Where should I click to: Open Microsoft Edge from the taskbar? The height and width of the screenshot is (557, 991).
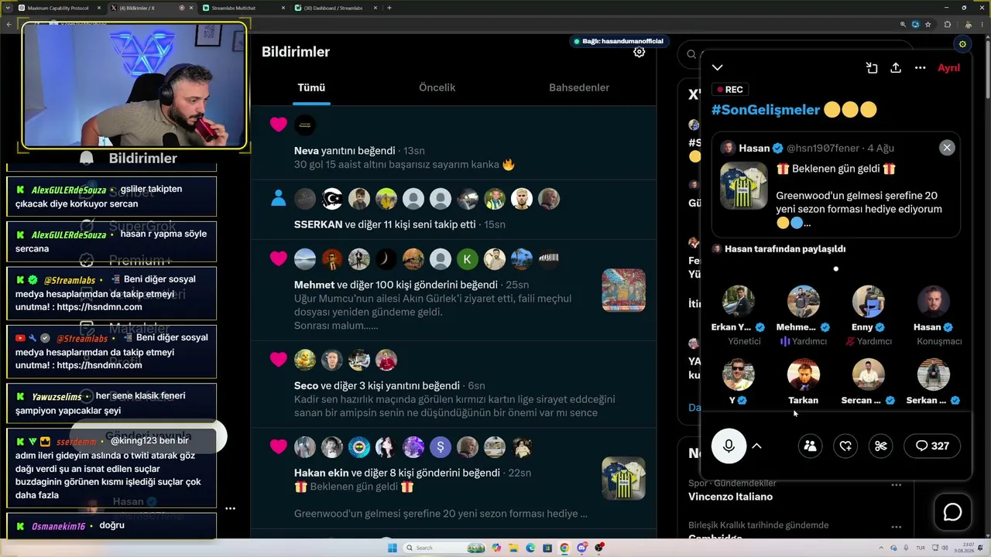[x=530, y=548]
